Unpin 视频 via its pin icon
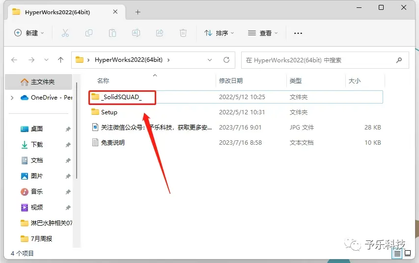Viewport: 419px width, 263px height. click(68, 208)
